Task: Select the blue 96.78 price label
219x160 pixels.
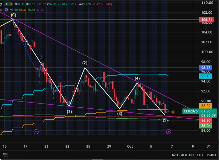Action: click(205, 68)
